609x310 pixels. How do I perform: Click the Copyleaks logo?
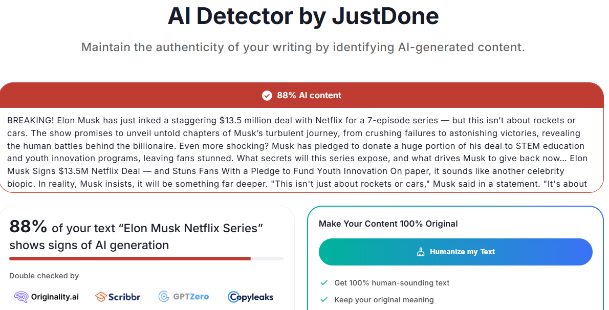pyautogui.click(x=251, y=297)
